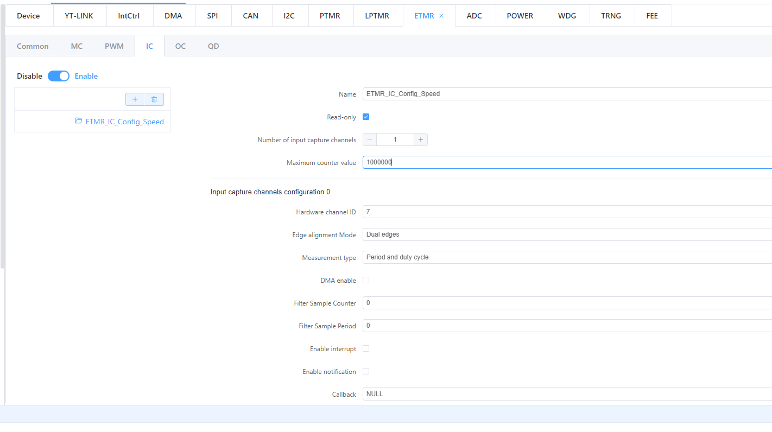Decrease number of input capture channels
Viewport: 772px width, 432px height.
coord(370,139)
